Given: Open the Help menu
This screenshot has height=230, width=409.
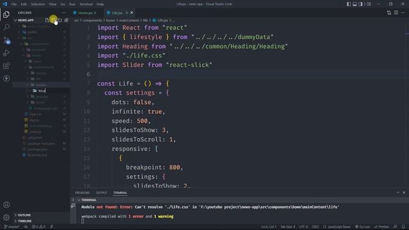Looking at the screenshot, I should (100, 4).
